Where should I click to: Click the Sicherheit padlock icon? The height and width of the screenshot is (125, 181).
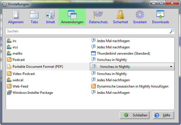[120, 14]
